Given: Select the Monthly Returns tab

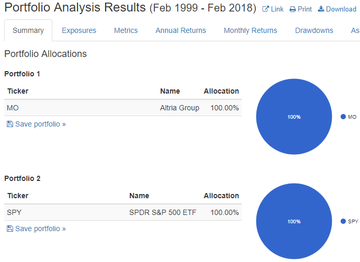Looking at the screenshot, I should (x=250, y=30).
